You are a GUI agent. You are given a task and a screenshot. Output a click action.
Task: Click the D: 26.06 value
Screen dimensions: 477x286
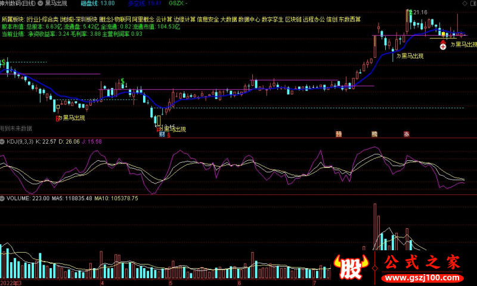tap(69, 142)
